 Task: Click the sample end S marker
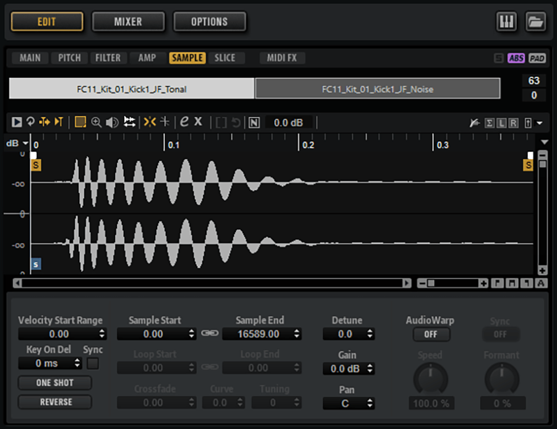coord(529,165)
